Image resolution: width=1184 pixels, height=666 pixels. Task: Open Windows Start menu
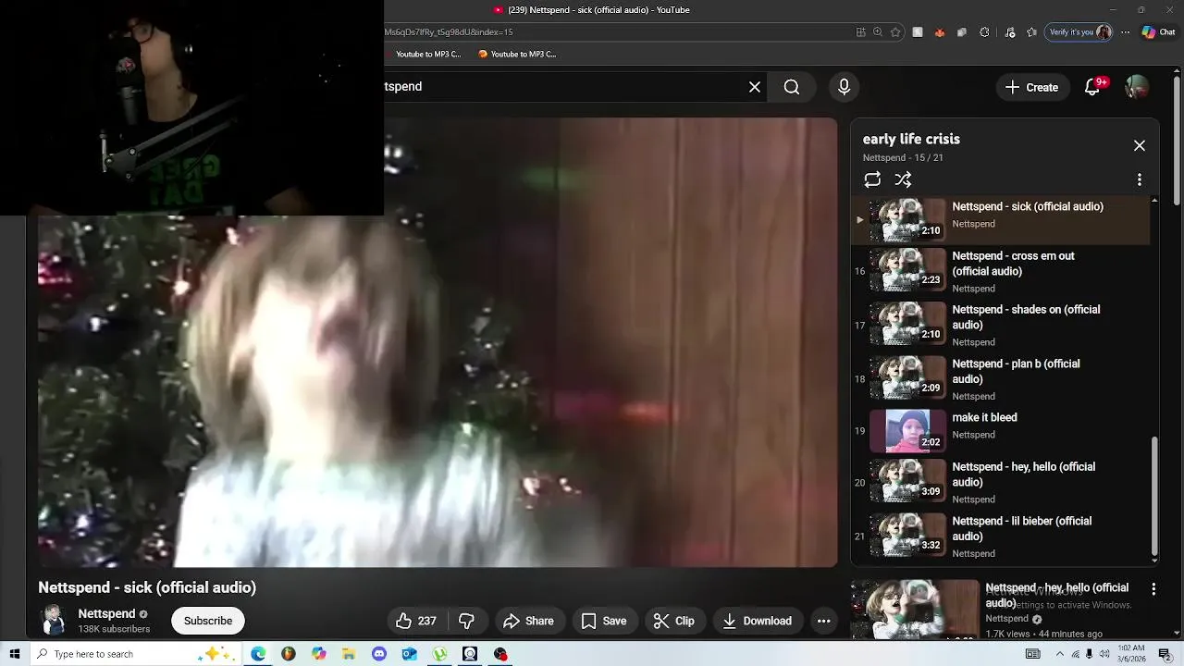tap(14, 654)
